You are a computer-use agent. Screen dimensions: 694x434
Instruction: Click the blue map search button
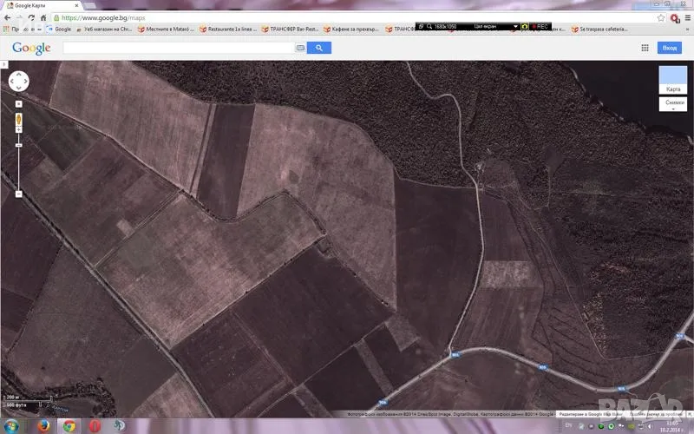(318, 49)
